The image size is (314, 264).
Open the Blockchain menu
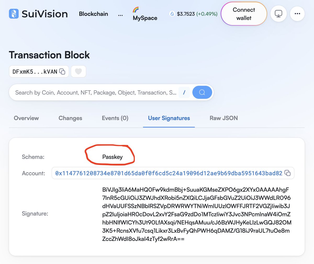click(x=93, y=14)
